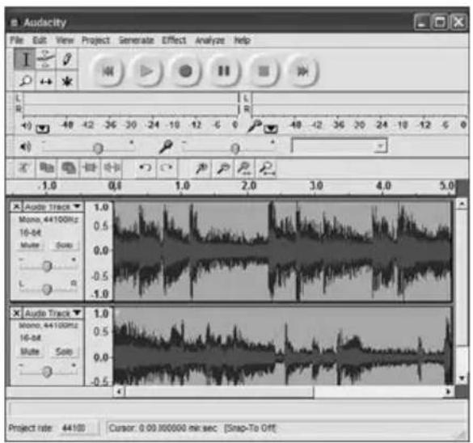The height and width of the screenshot is (443, 473).
Task: Click the Fit Project zoom icon
Action: (x=267, y=168)
